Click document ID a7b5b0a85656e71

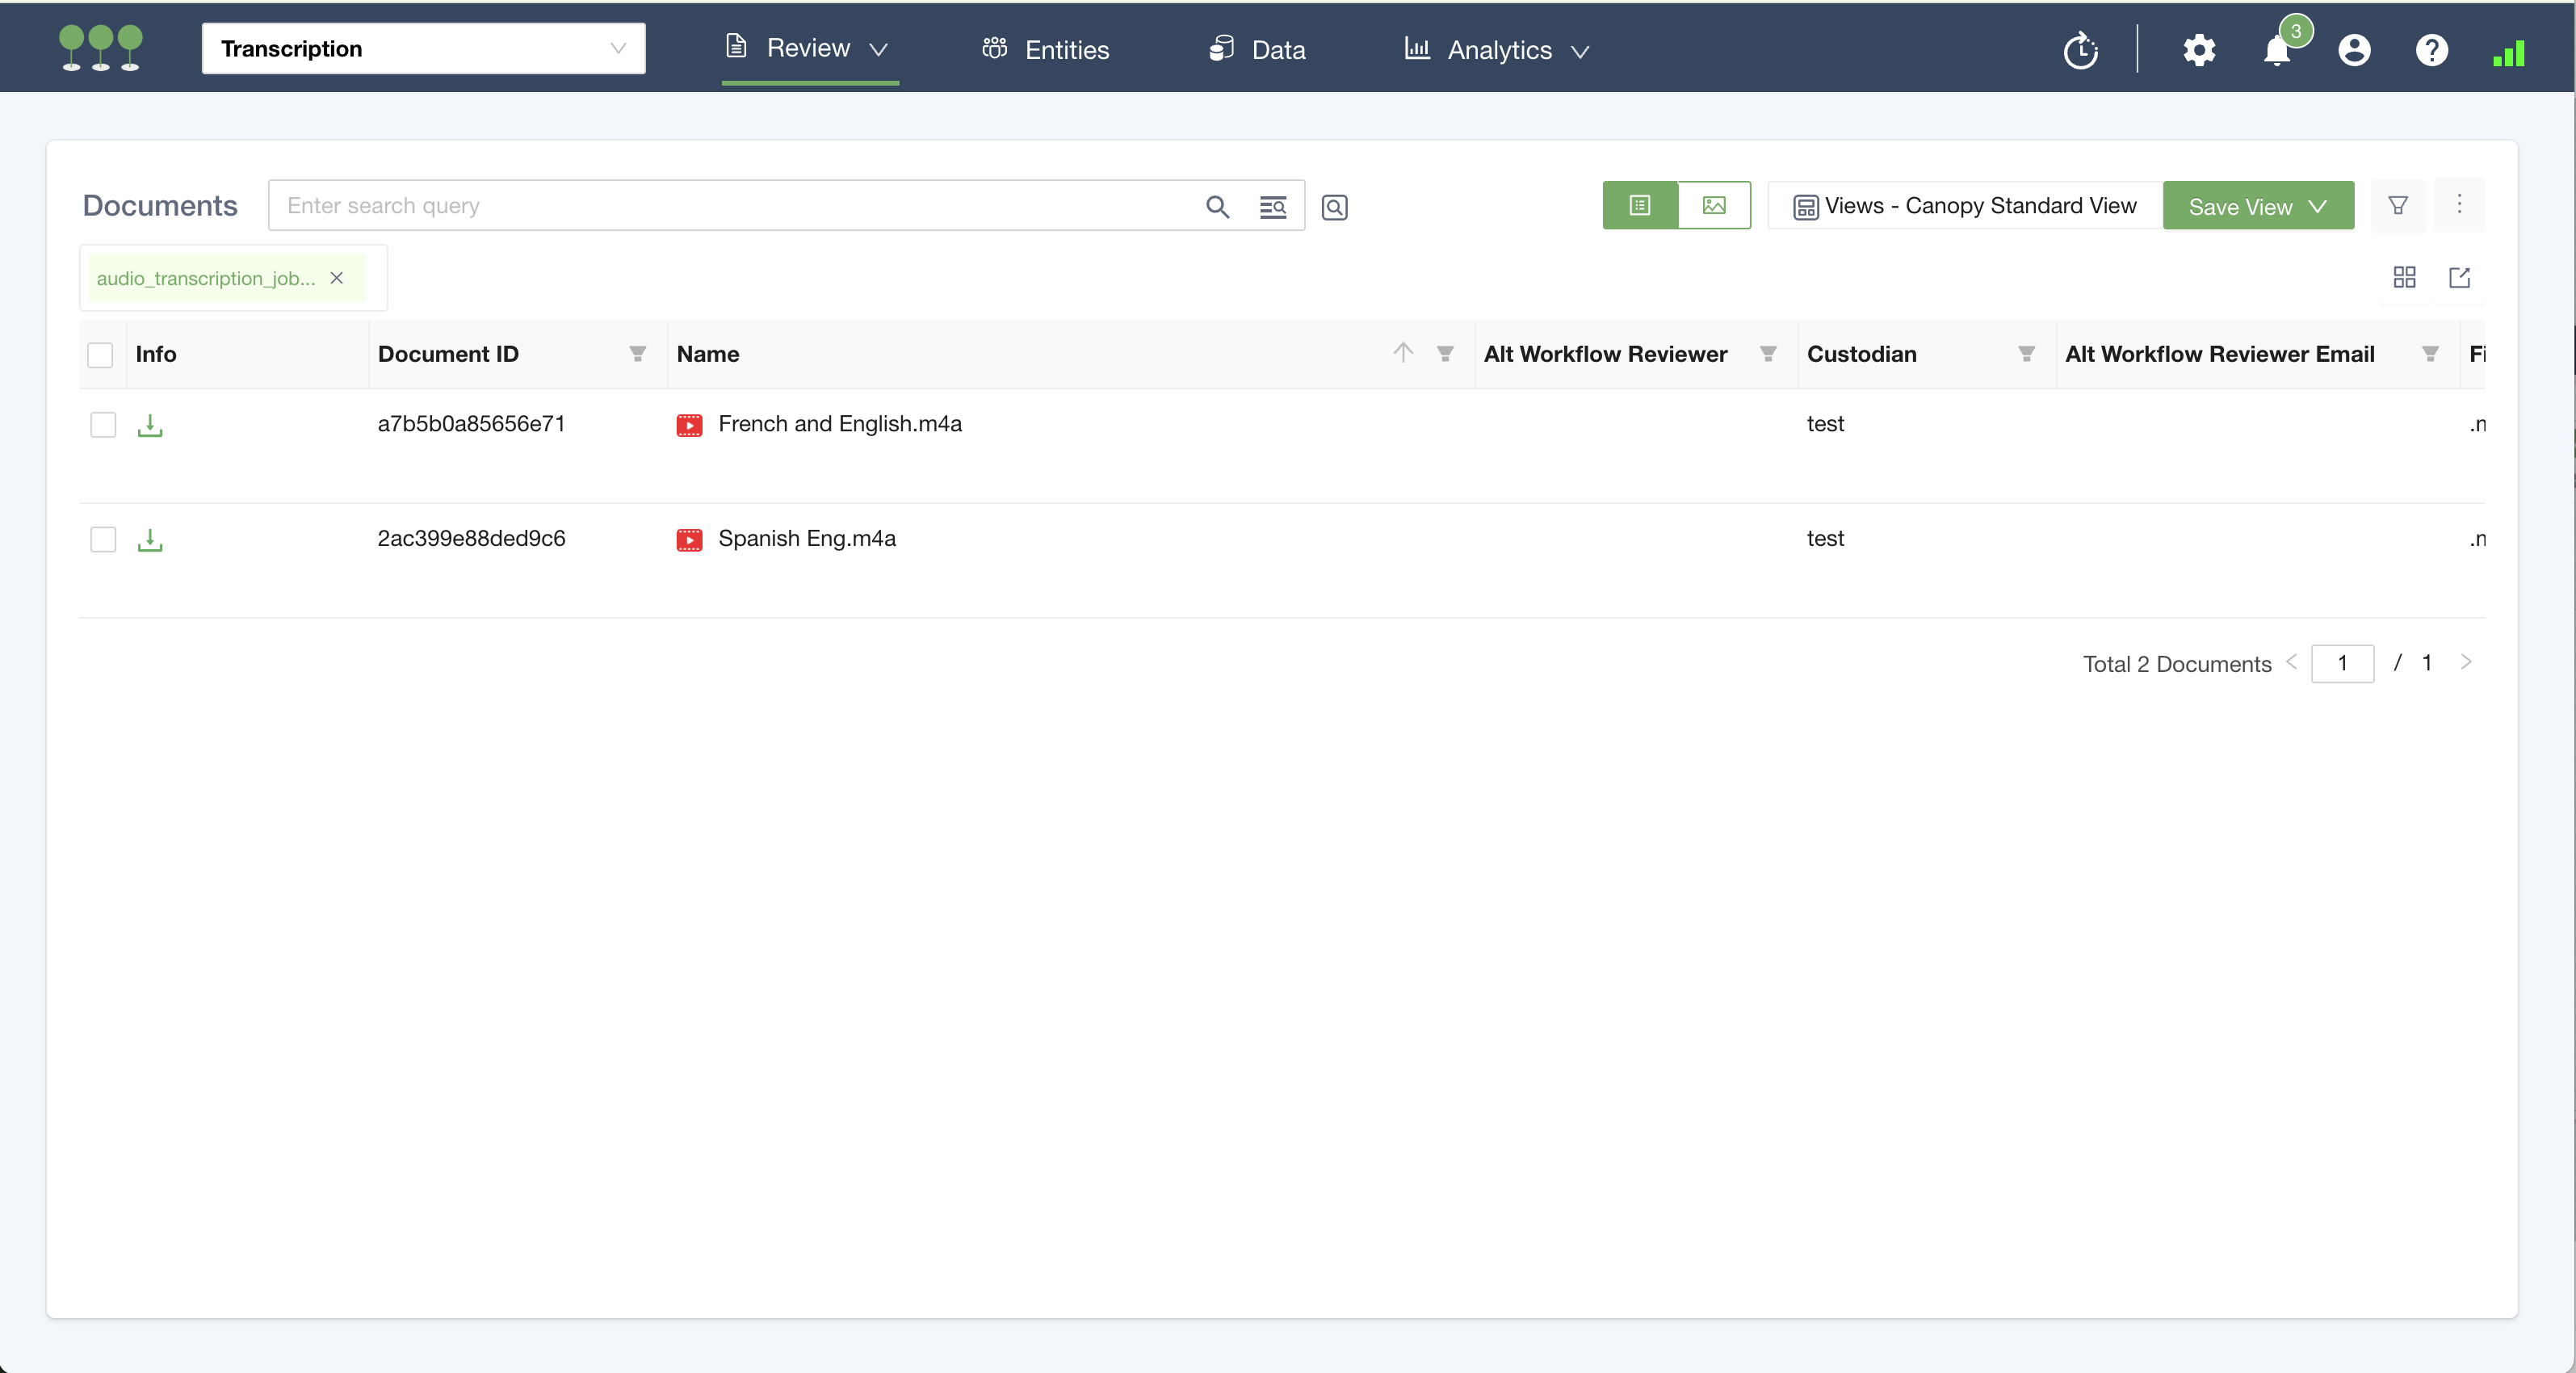pos(471,424)
